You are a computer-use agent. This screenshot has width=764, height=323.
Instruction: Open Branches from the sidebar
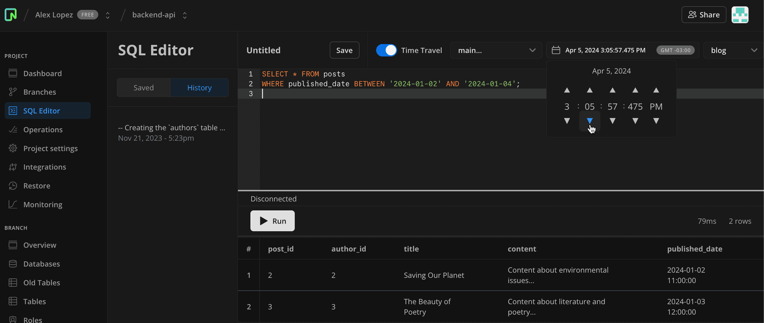[x=39, y=92]
